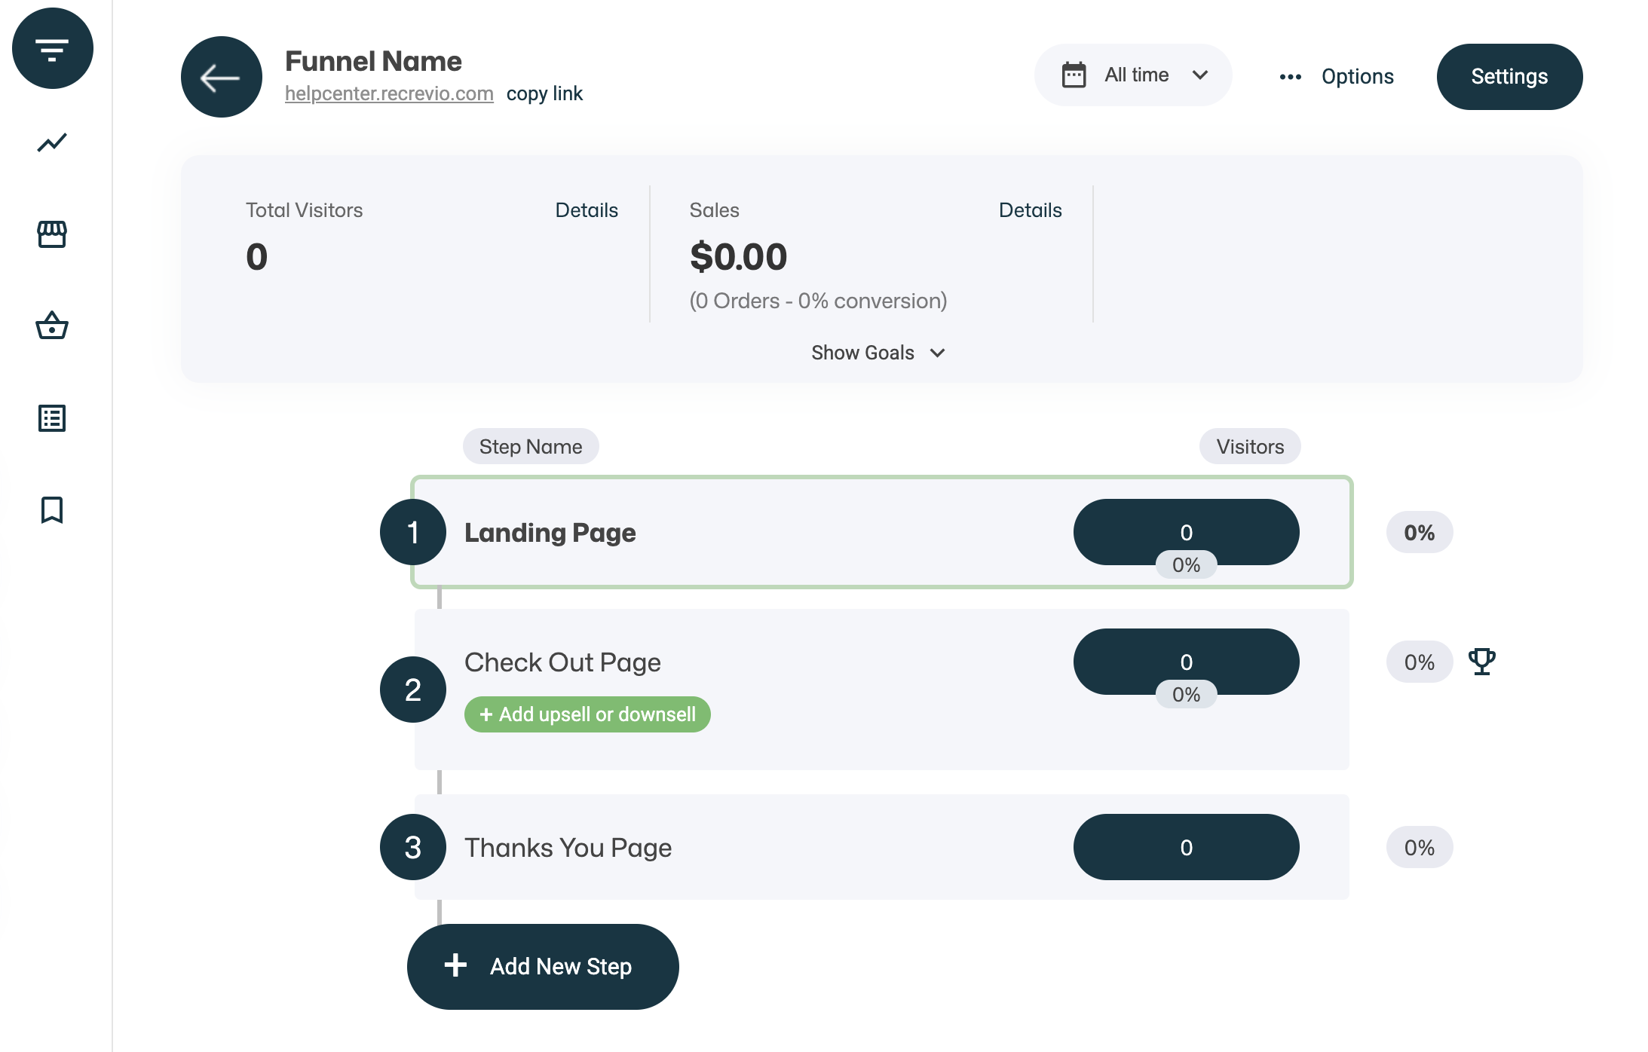Open helpcenter.recrevio.com link
The height and width of the screenshot is (1052, 1648).
(x=389, y=93)
